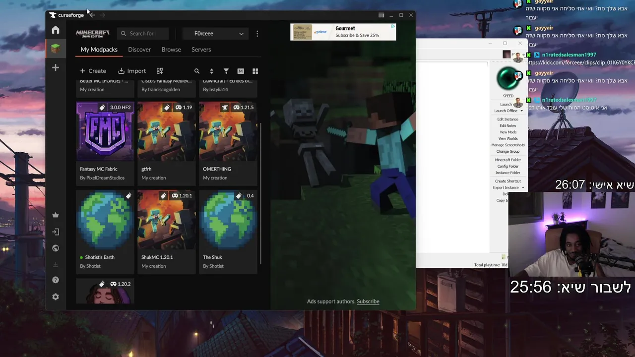Open the filter funnel icon
Screen dimensions: 635x357
click(226, 71)
